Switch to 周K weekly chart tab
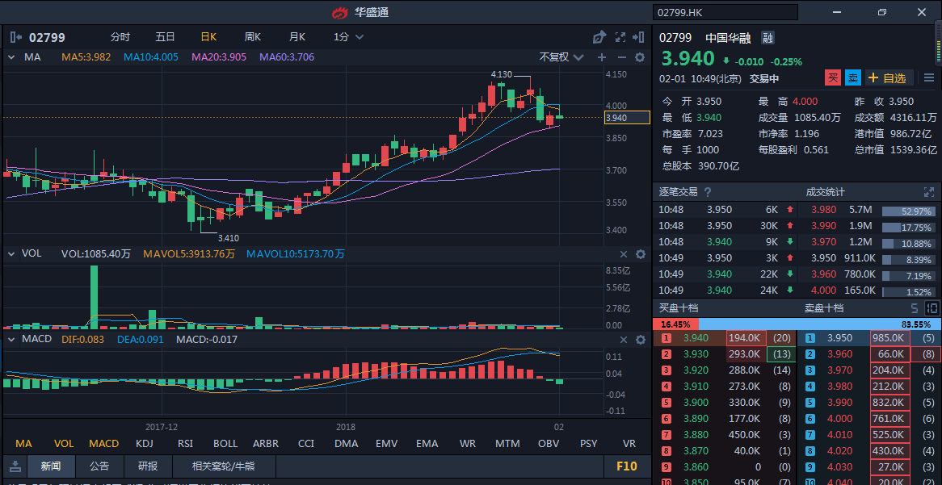 pyautogui.click(x=253, y=37)
